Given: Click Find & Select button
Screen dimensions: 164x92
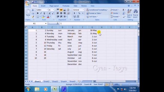Looking at the screenshot, I should [136, 14].
